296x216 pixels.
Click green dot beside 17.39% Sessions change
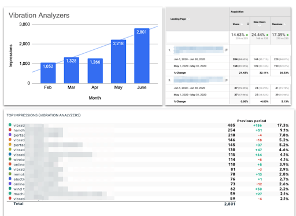[287, 35]
